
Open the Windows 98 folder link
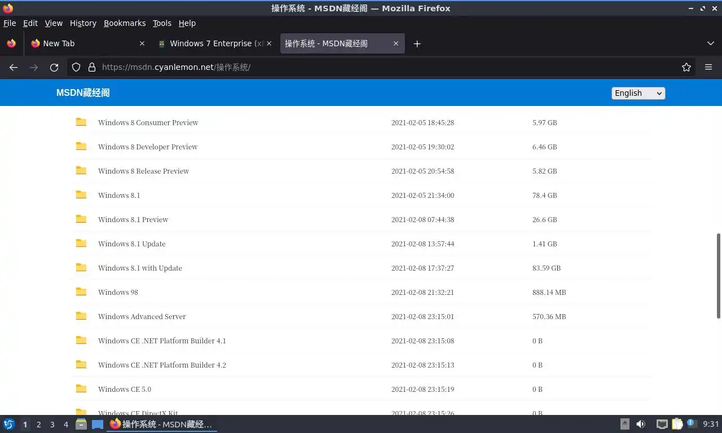pyautogui.click(x=118, y=292)
